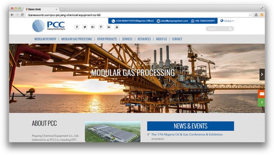The height and width of the screenshot is (155, 274).
Task: Click the browser forward arrow
Action: click(17, 15)
